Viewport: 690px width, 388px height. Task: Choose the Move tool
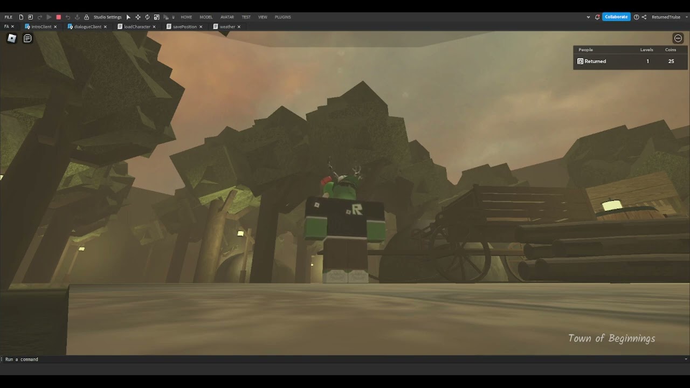138,17
